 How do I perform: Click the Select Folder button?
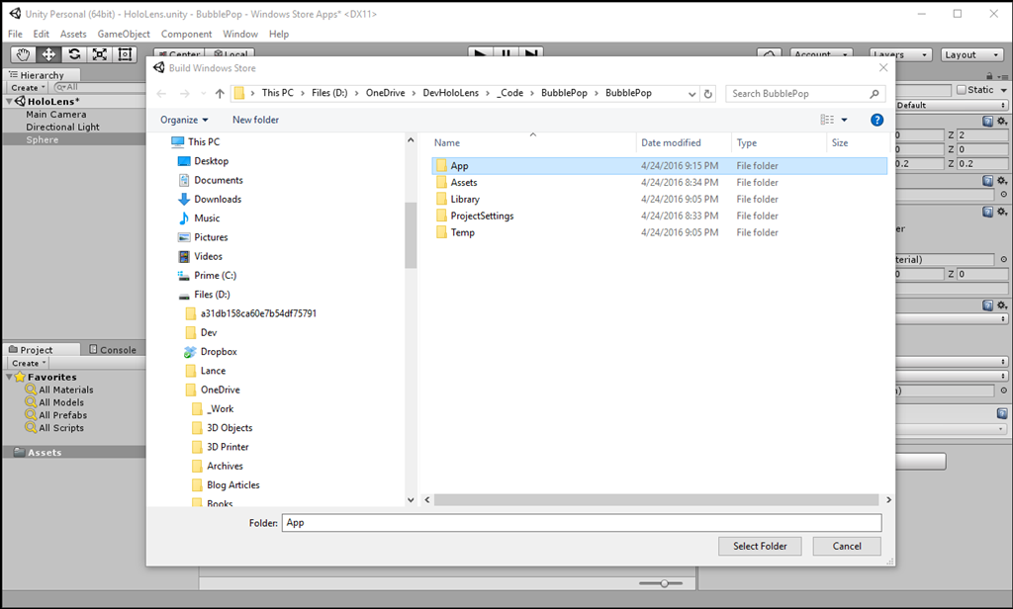(760, 547)
